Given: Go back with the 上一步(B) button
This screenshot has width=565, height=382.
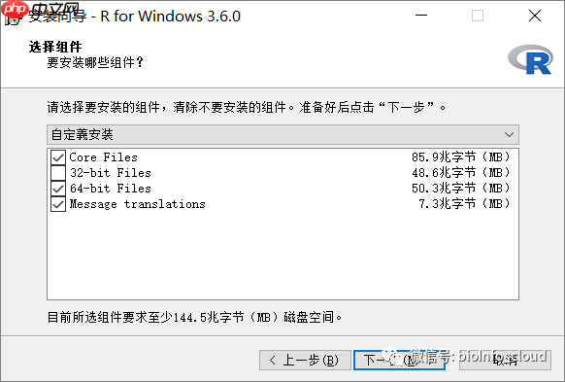Looking at the screenshot, I should 305,360.
